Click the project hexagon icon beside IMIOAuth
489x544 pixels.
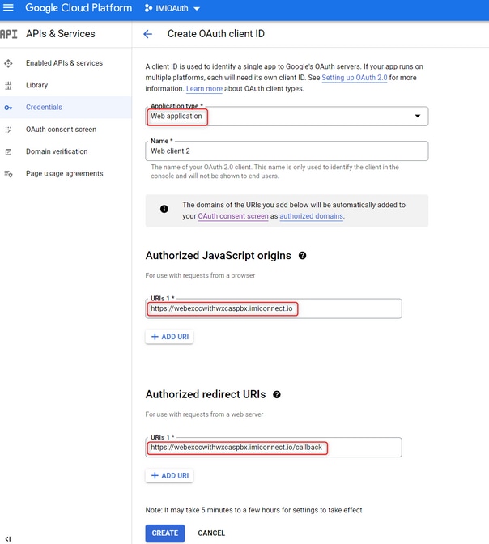pos(148,8)
